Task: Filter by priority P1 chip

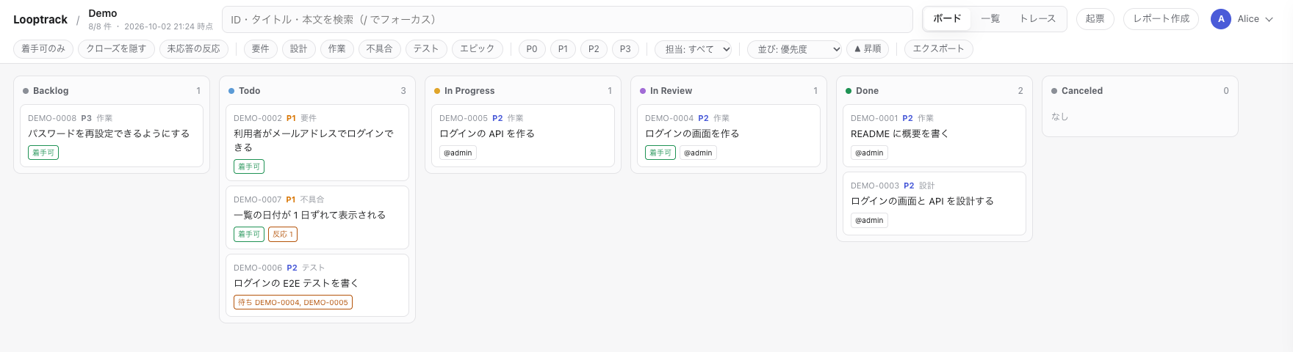Action: 563,49
